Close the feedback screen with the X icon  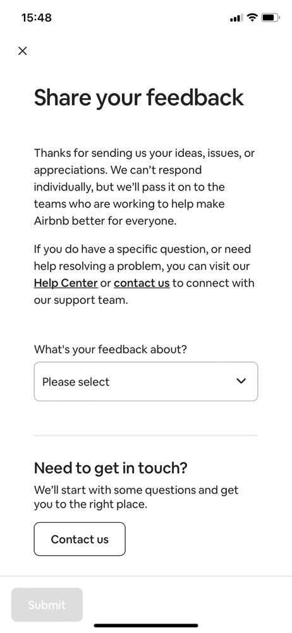pyautogui.click(x=23, y=51)
